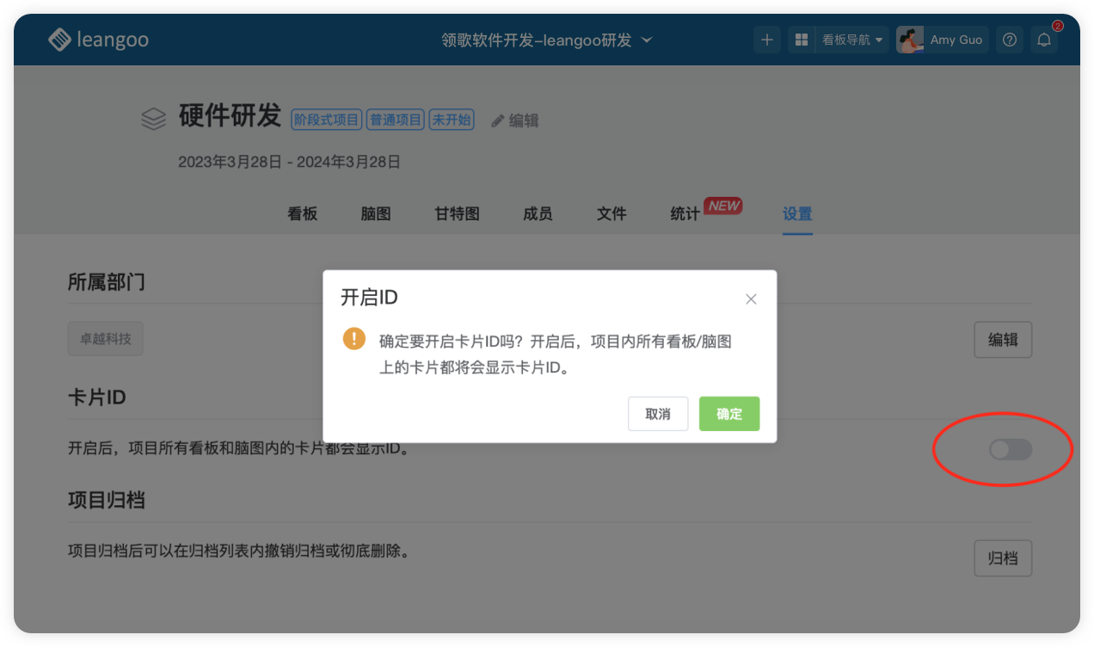The height and width of the screenshot is (647, 1094).
Task: Click the plus create icon in header
Action: 767,40
